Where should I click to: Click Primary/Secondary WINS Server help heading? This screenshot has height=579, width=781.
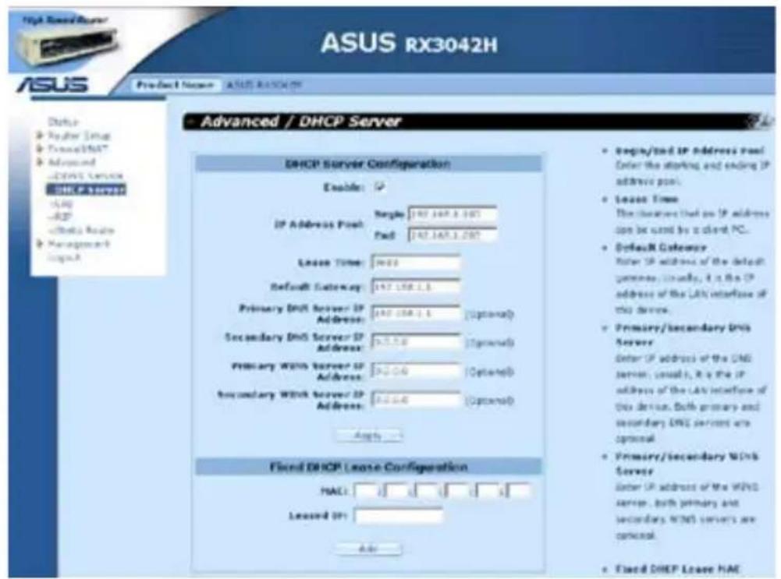click(687, 463)
